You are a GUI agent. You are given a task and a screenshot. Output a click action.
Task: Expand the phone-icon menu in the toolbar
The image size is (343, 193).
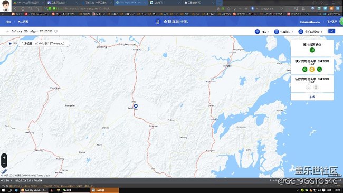[283, 32]
